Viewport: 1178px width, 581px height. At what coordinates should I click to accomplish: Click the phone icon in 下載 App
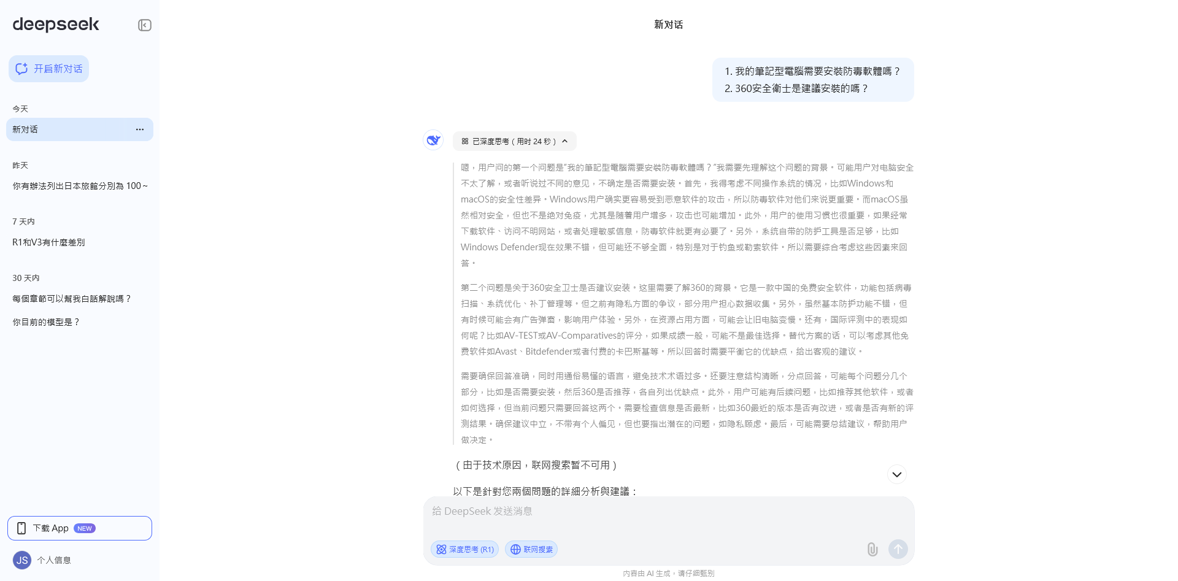coord(21,528)
